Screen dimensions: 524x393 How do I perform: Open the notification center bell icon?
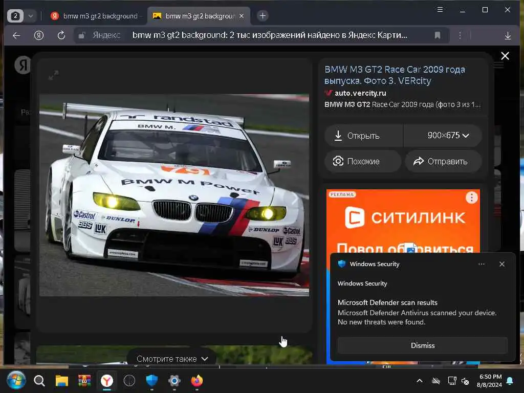[510, 381]
